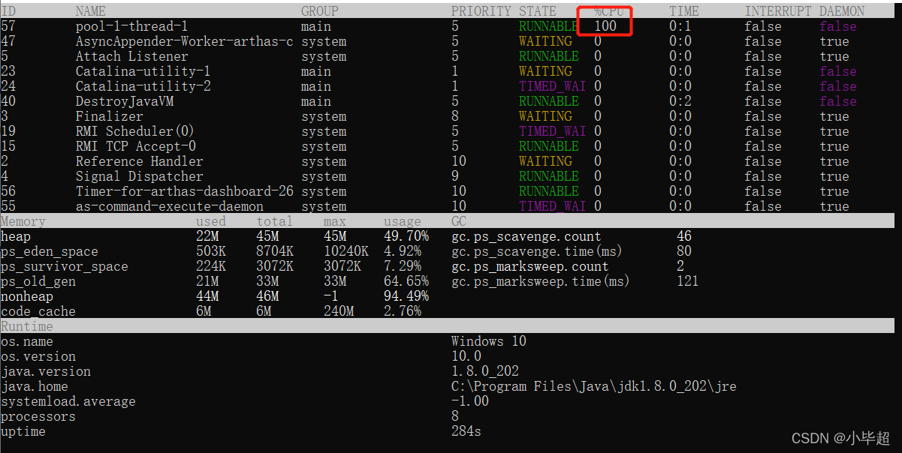Click the ps_old_gen row label

click(38, 281)
